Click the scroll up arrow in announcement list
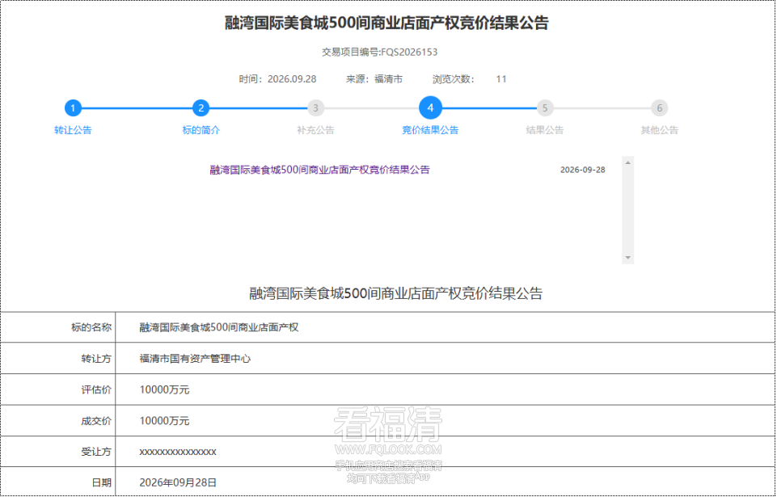Screen dimensions: 777x497 pyautogui.click(x=628, y=162)
